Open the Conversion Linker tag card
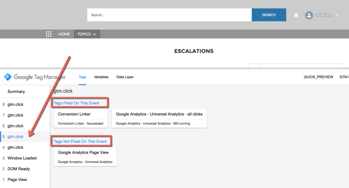 pos(81,118)
